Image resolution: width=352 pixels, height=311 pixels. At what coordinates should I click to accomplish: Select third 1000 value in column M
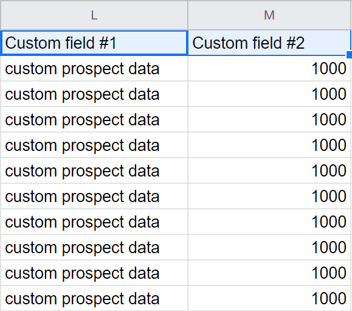(269, 119)
